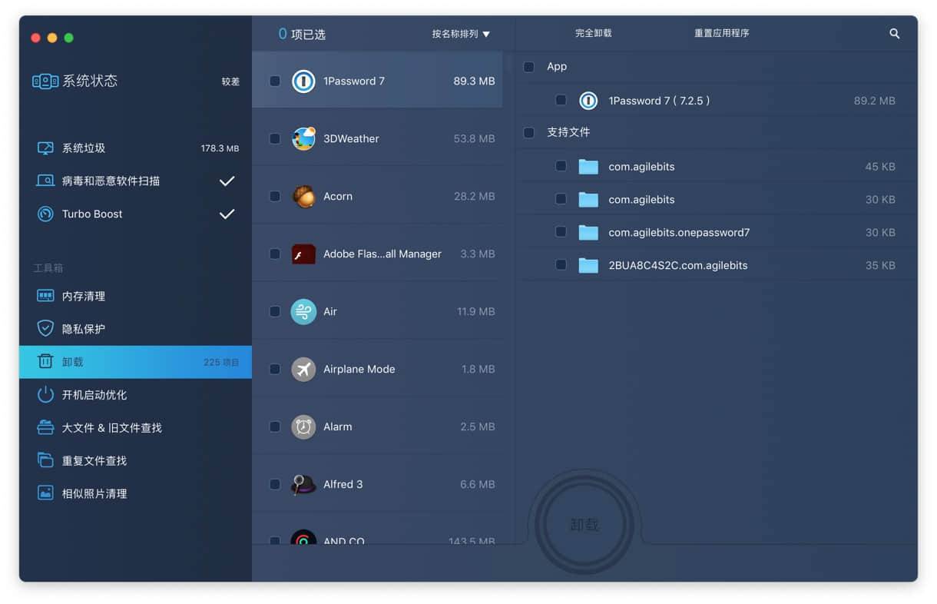Click the 6.6 MB size of Alfred 3
Image resolution: width=937 pixels, height=604 pixels.
click(x=478, y=485)
